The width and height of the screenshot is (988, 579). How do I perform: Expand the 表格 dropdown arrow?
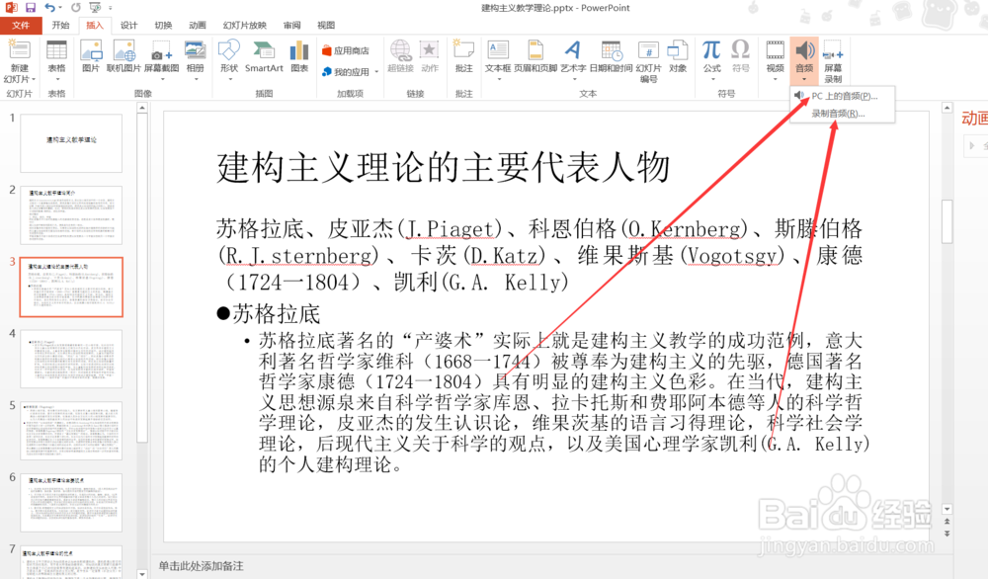tap(56, 79)
